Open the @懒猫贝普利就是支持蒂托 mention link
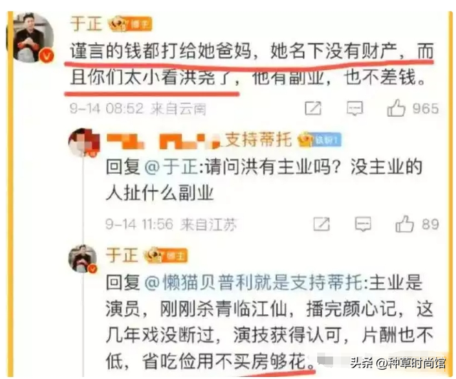The width and height of the screenshot is (456, 379). (254, 283)
